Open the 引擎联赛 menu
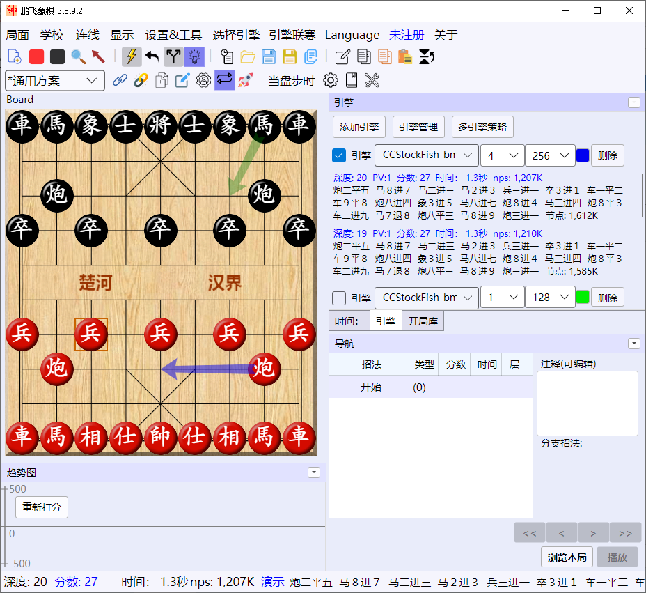 point(292,35)
